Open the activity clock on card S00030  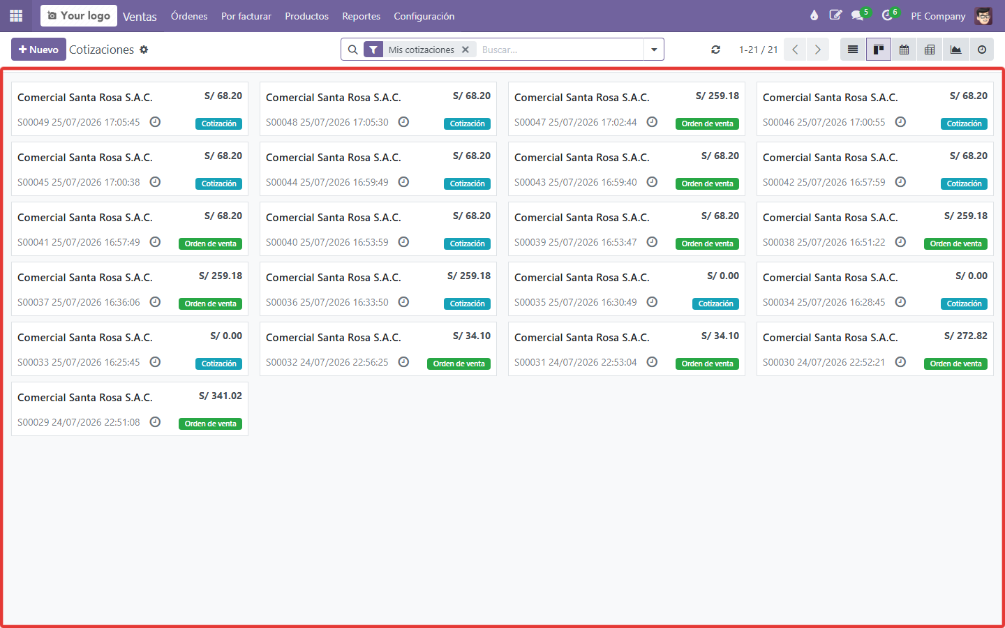pos(901,362)
